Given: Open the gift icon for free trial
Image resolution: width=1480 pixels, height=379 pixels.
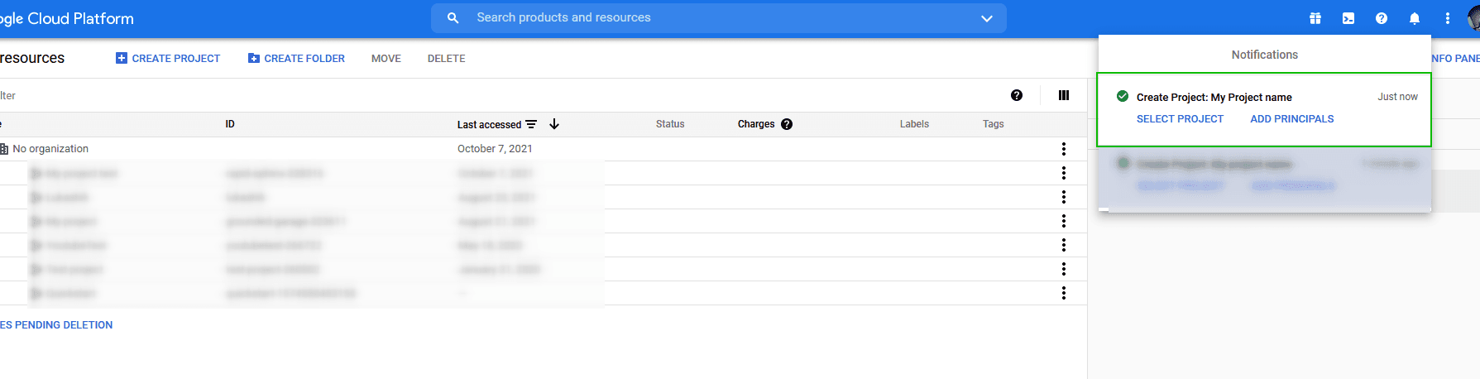Looking at the screenshot, I should [1315, 18].
